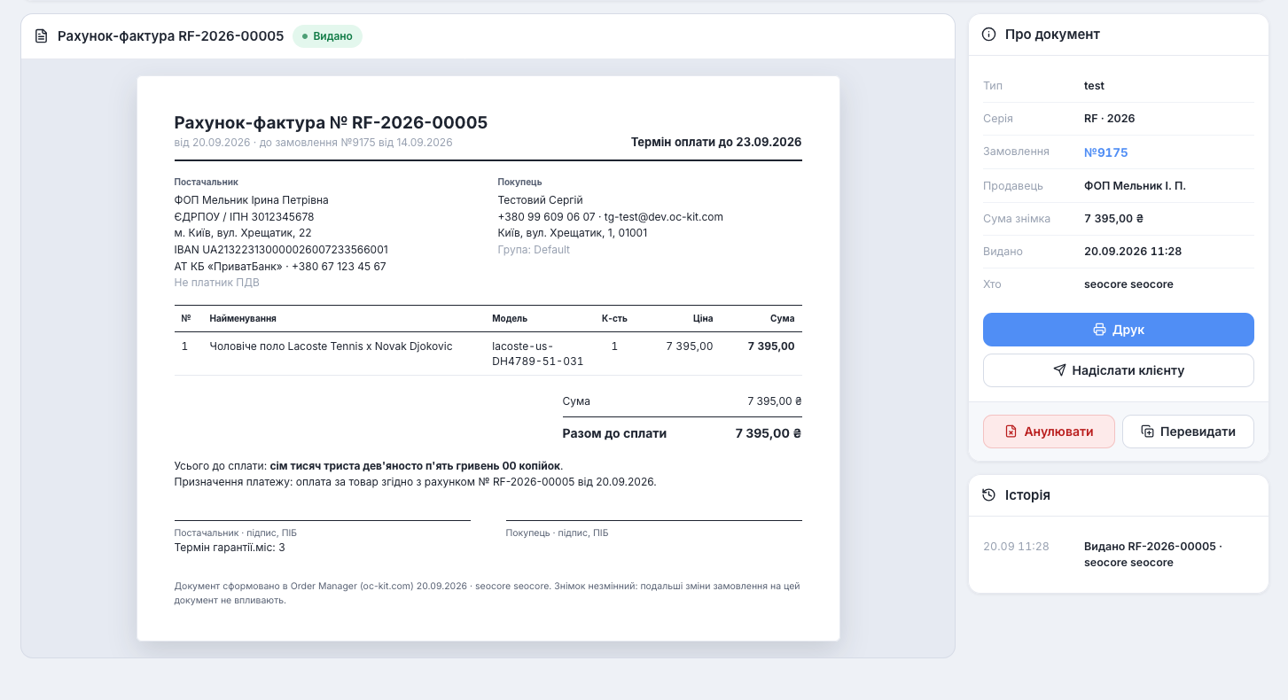
Task: Click the document icon beside Рахунок-фактура title
Action: pyautogui.click(x=41, y=36)
